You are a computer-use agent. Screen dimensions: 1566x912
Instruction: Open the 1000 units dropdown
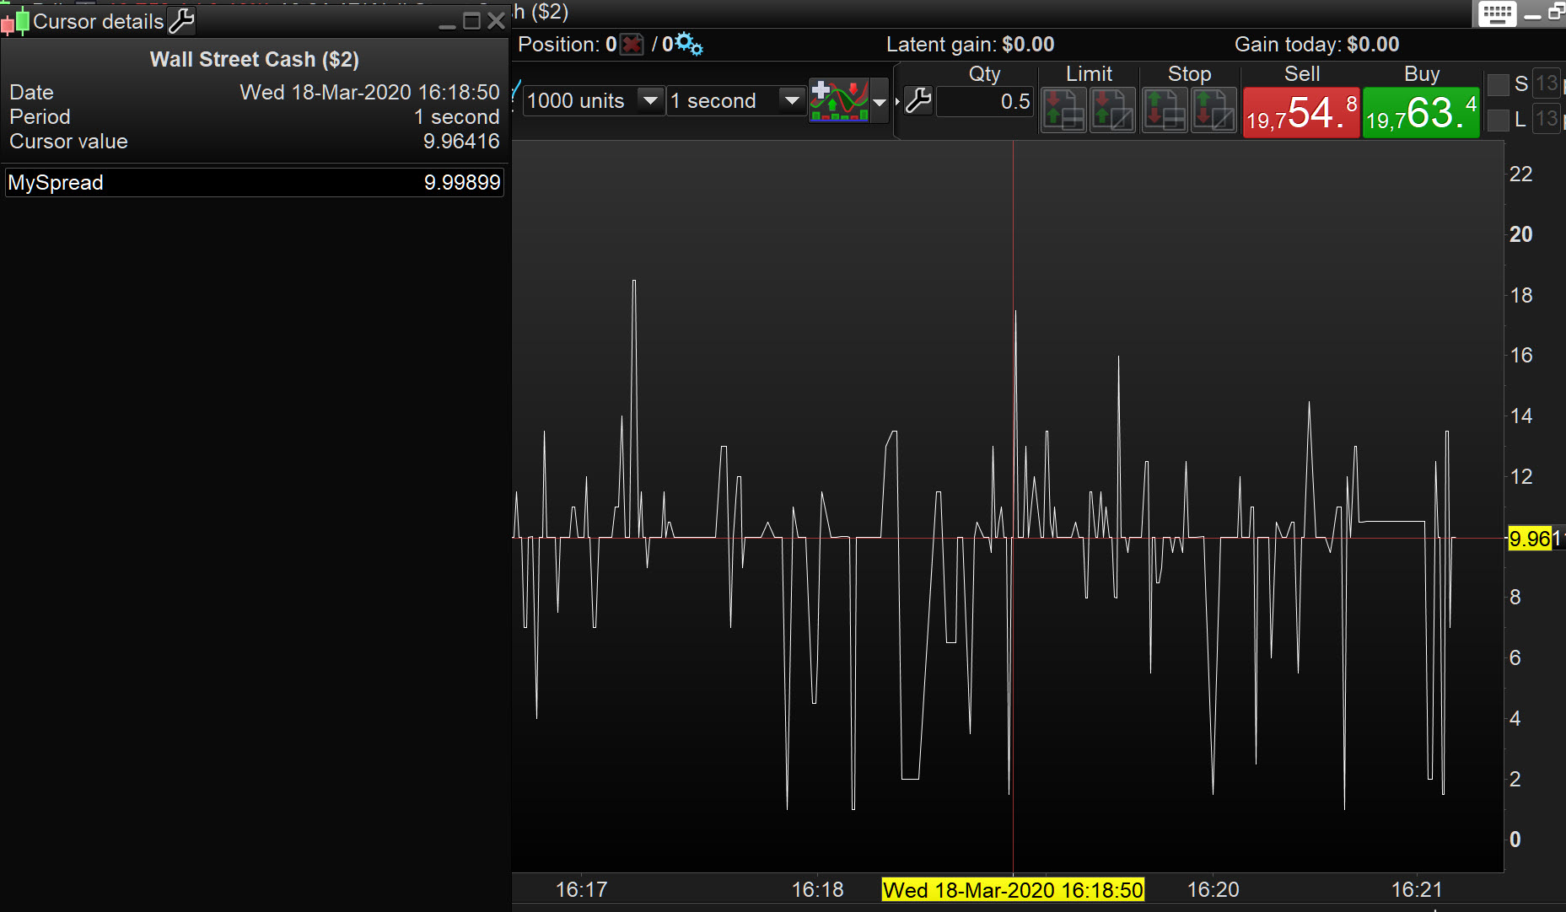[x=594, y=101]
